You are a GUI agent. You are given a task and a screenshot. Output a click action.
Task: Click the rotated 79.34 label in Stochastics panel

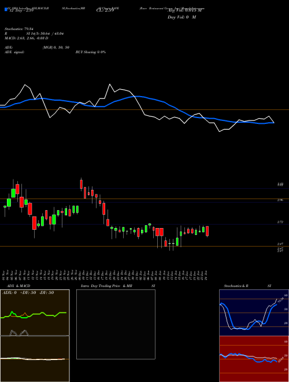pyautogui.click(x=281, y=300)
